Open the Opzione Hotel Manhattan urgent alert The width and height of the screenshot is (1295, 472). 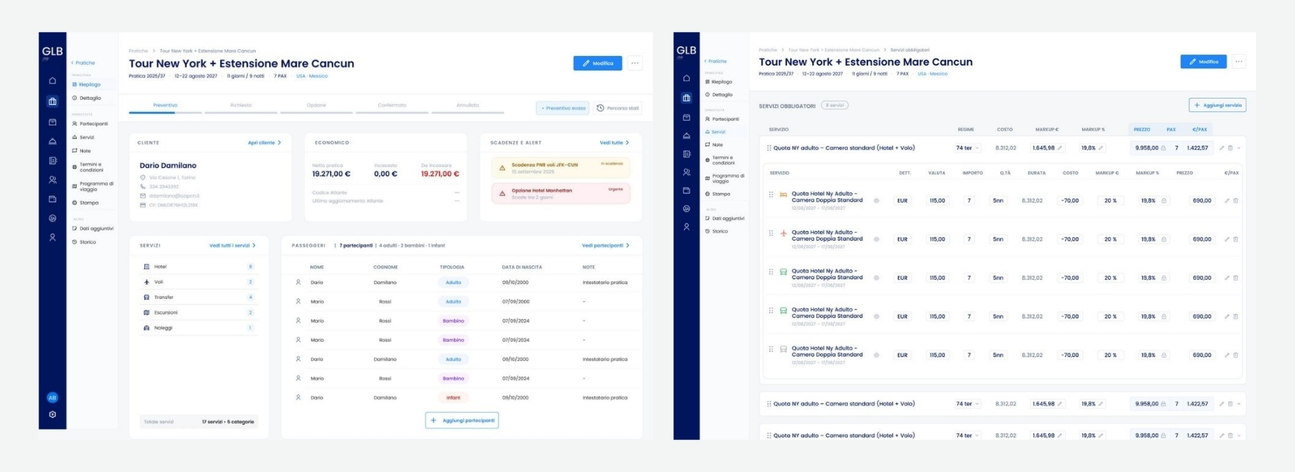tap(561, 194)
